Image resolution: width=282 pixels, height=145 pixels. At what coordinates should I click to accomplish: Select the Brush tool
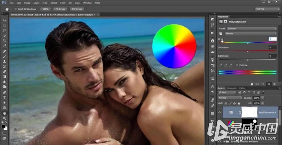point(4,56)
